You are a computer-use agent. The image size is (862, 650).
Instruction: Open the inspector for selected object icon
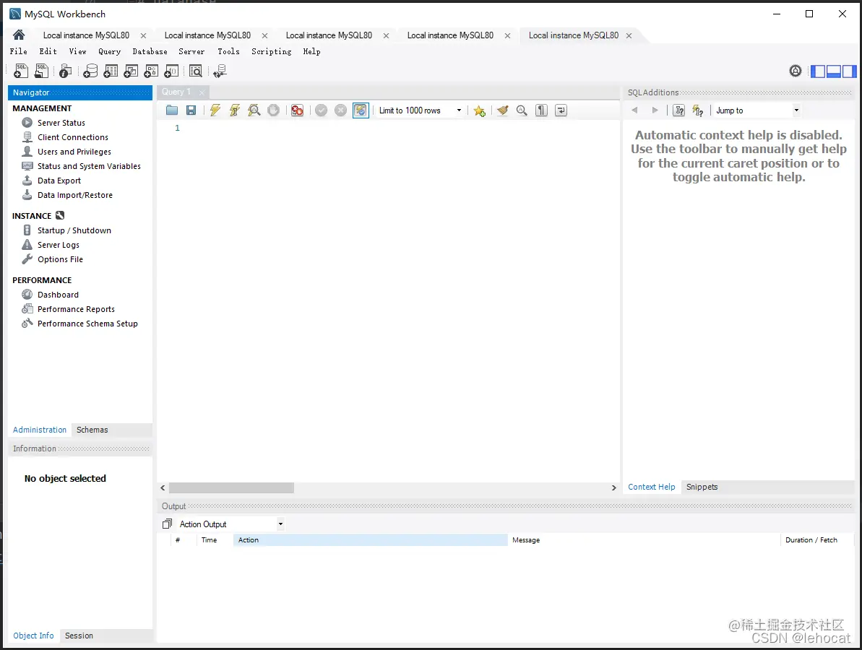click(x=66, y=71)
